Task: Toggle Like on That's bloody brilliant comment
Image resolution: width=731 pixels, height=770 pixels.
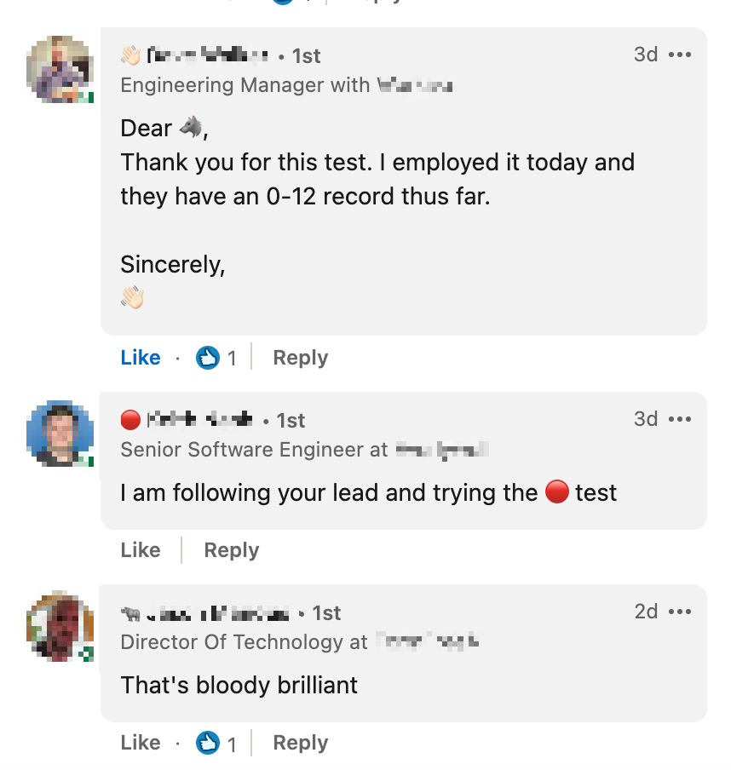Action: coord(141,743)
